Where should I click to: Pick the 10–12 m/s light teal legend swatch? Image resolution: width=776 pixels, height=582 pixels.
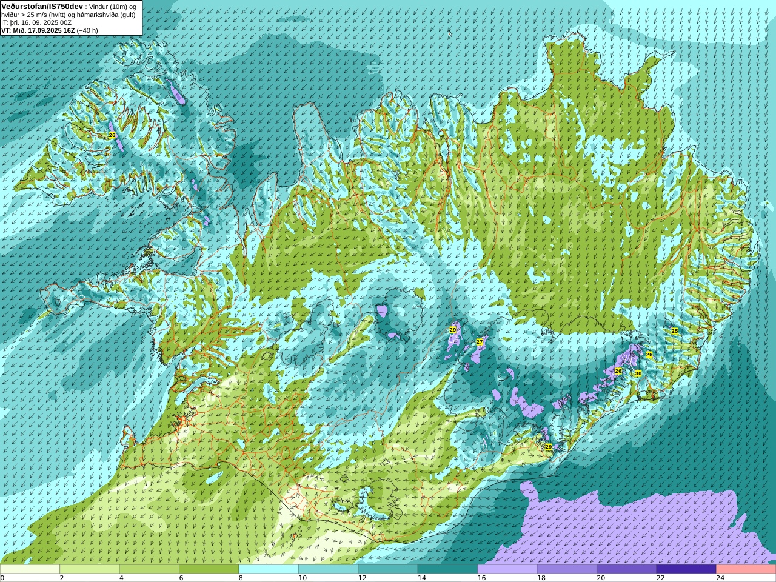(328, 569)
